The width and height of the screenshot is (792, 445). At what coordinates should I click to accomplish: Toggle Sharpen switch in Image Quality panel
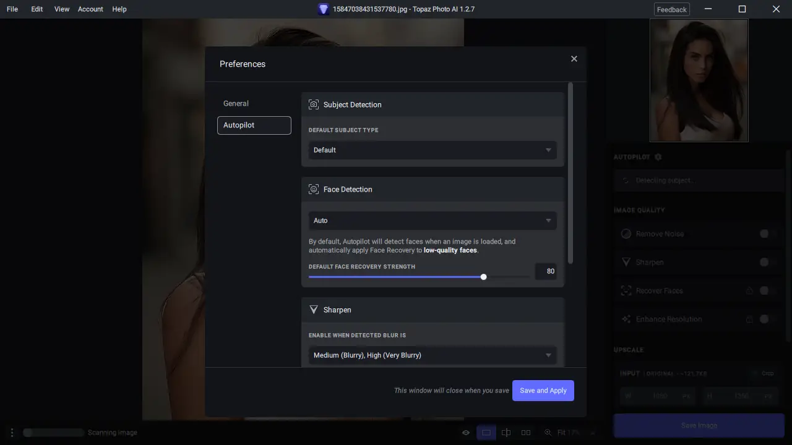(768, 262)
